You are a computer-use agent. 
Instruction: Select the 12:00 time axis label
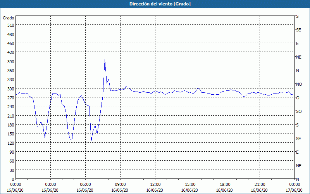click(155, 185)
